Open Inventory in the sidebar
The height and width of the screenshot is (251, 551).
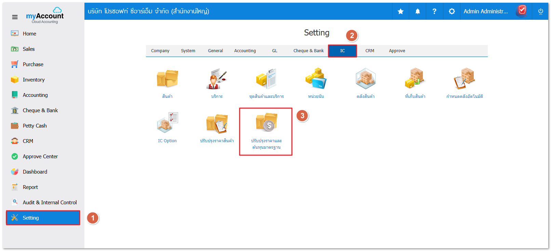point(33,80)
